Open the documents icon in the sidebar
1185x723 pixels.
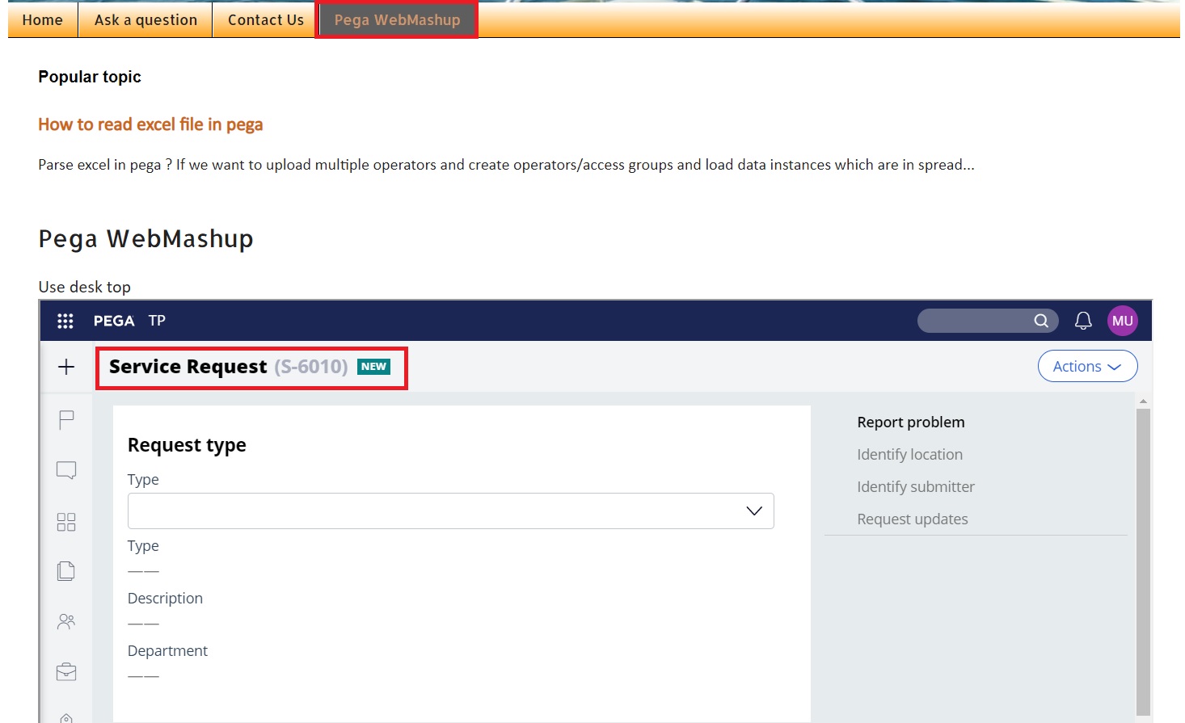pyautogui.click(x=65, y=570)
